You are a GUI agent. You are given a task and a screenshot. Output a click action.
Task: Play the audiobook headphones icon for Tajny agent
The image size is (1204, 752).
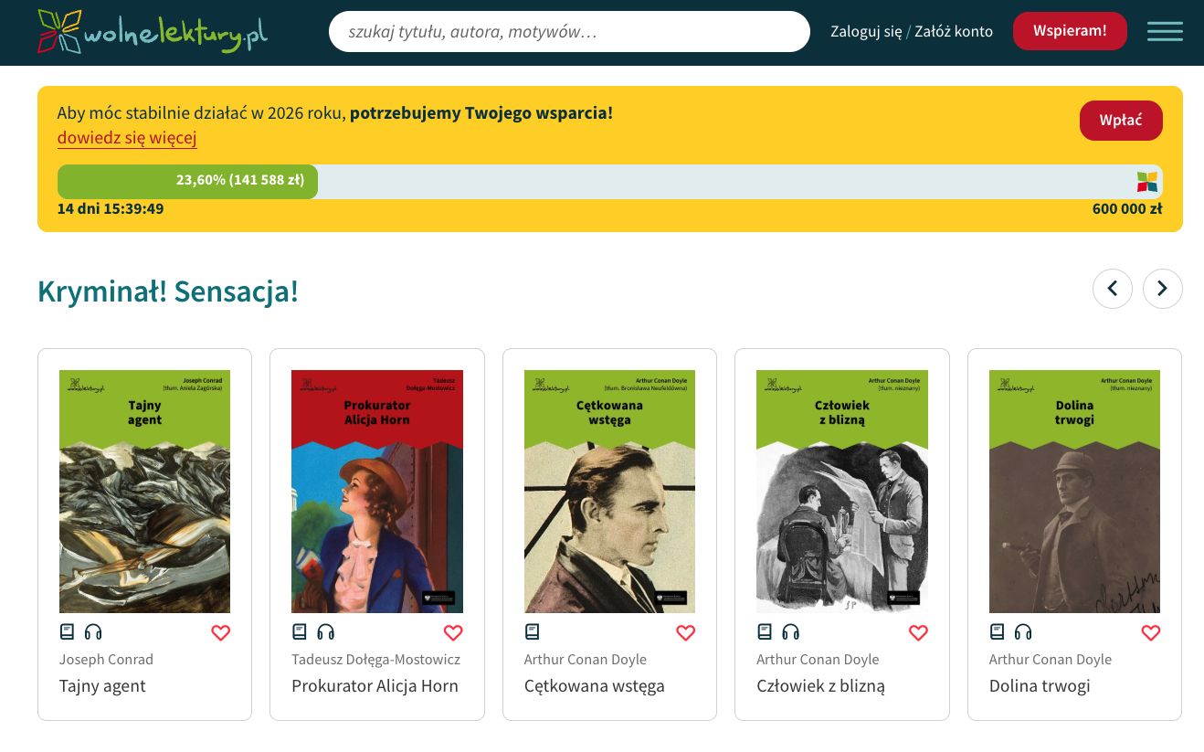coord(93,631)
